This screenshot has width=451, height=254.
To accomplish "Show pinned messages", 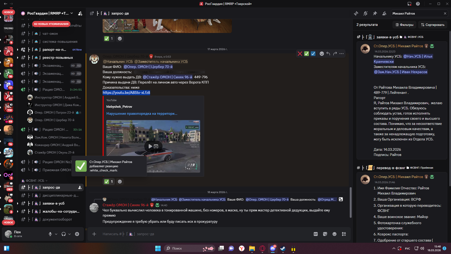I will pos(375,13).
